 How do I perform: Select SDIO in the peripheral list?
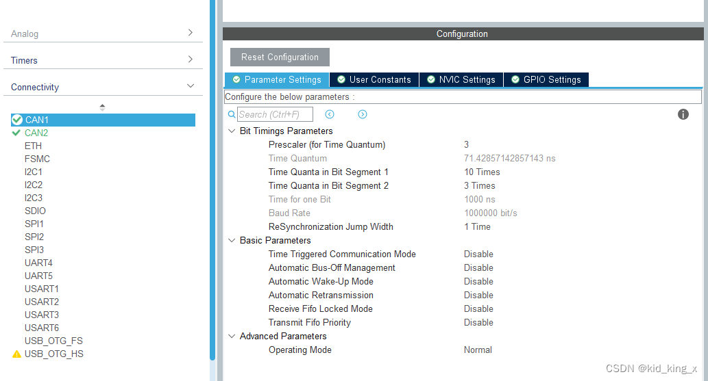coord(35,211)
